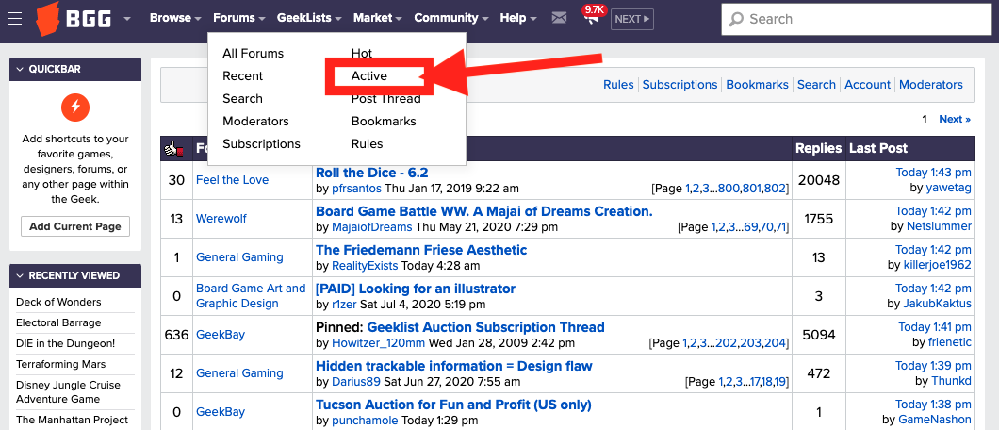Open the Market dropdown menu
999x430 pixels.
378,19
